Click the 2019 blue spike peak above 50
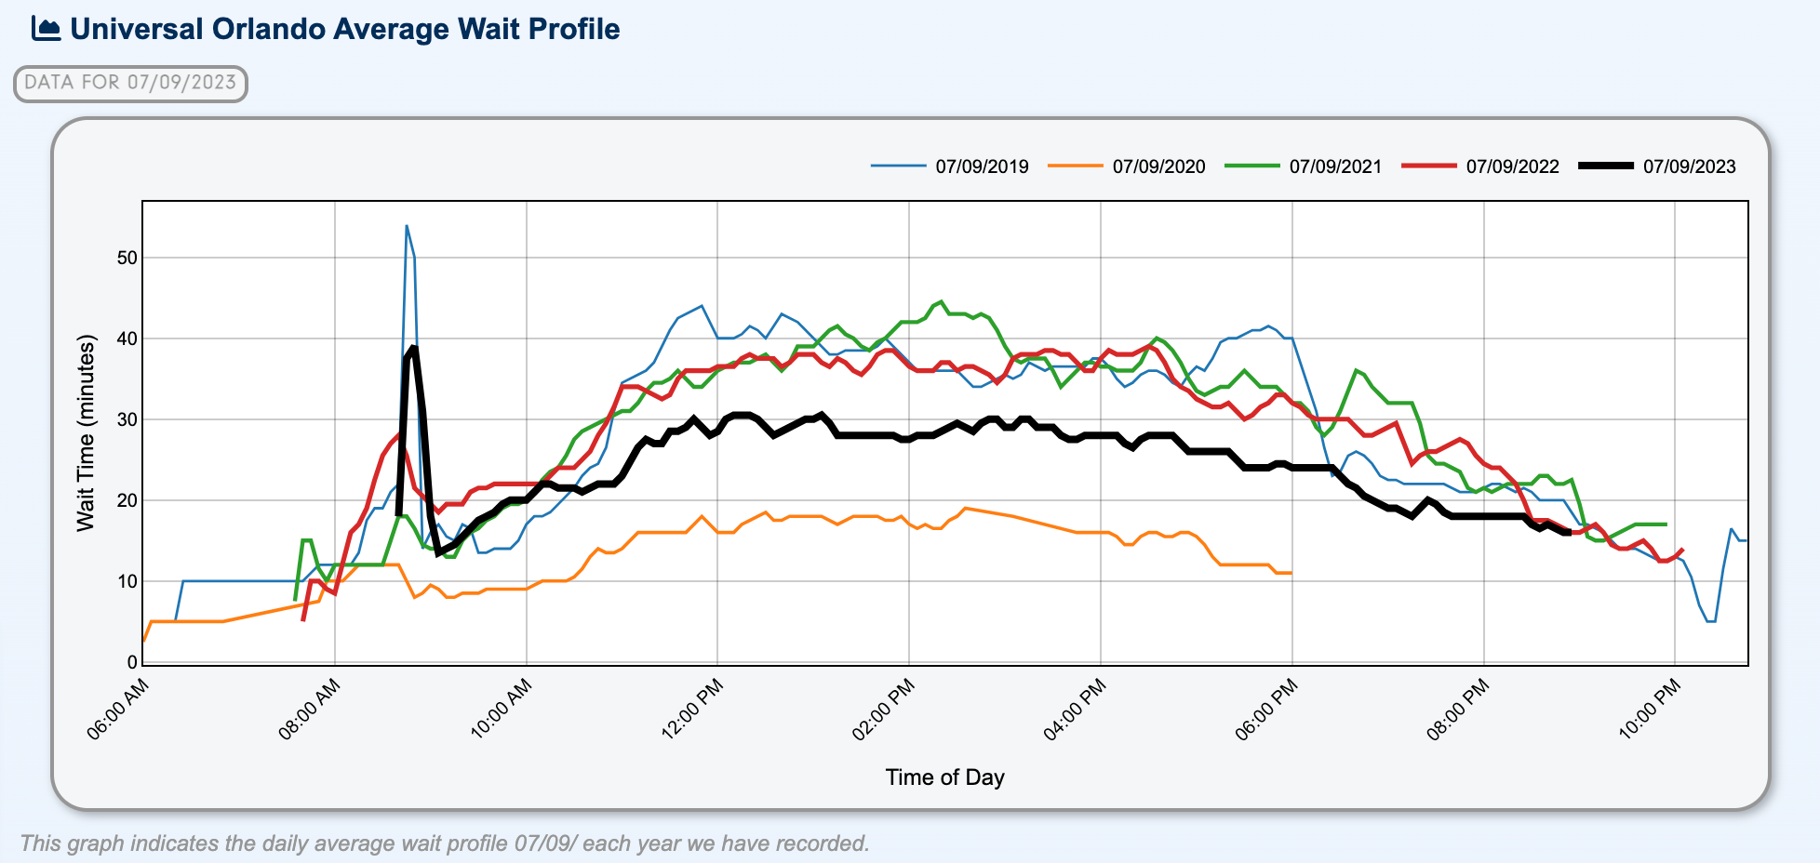 pyautogui.click(x=407, y=226)
